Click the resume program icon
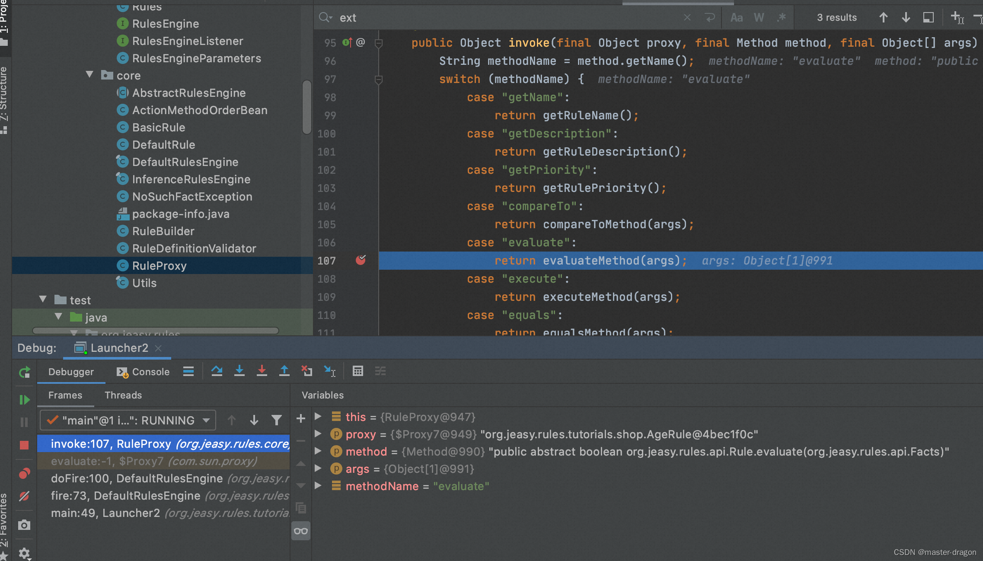This screenshot has width=983, height=561. (x=25, y=399)
